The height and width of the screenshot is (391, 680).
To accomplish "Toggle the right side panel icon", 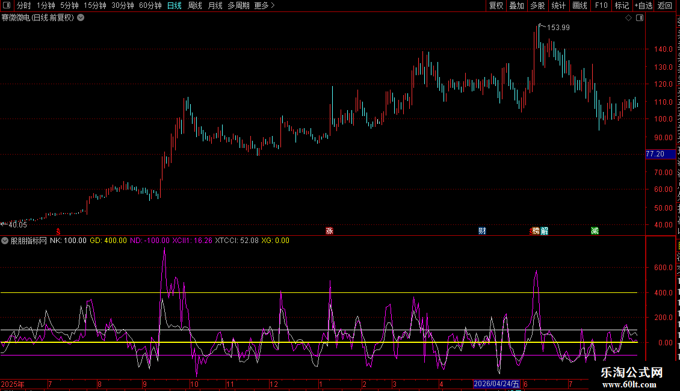I will tap(640, 18).
